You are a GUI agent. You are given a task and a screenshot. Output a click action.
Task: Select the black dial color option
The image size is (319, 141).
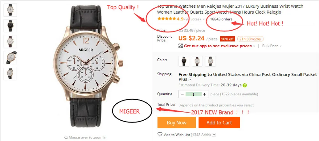click(x=184, y=61)
